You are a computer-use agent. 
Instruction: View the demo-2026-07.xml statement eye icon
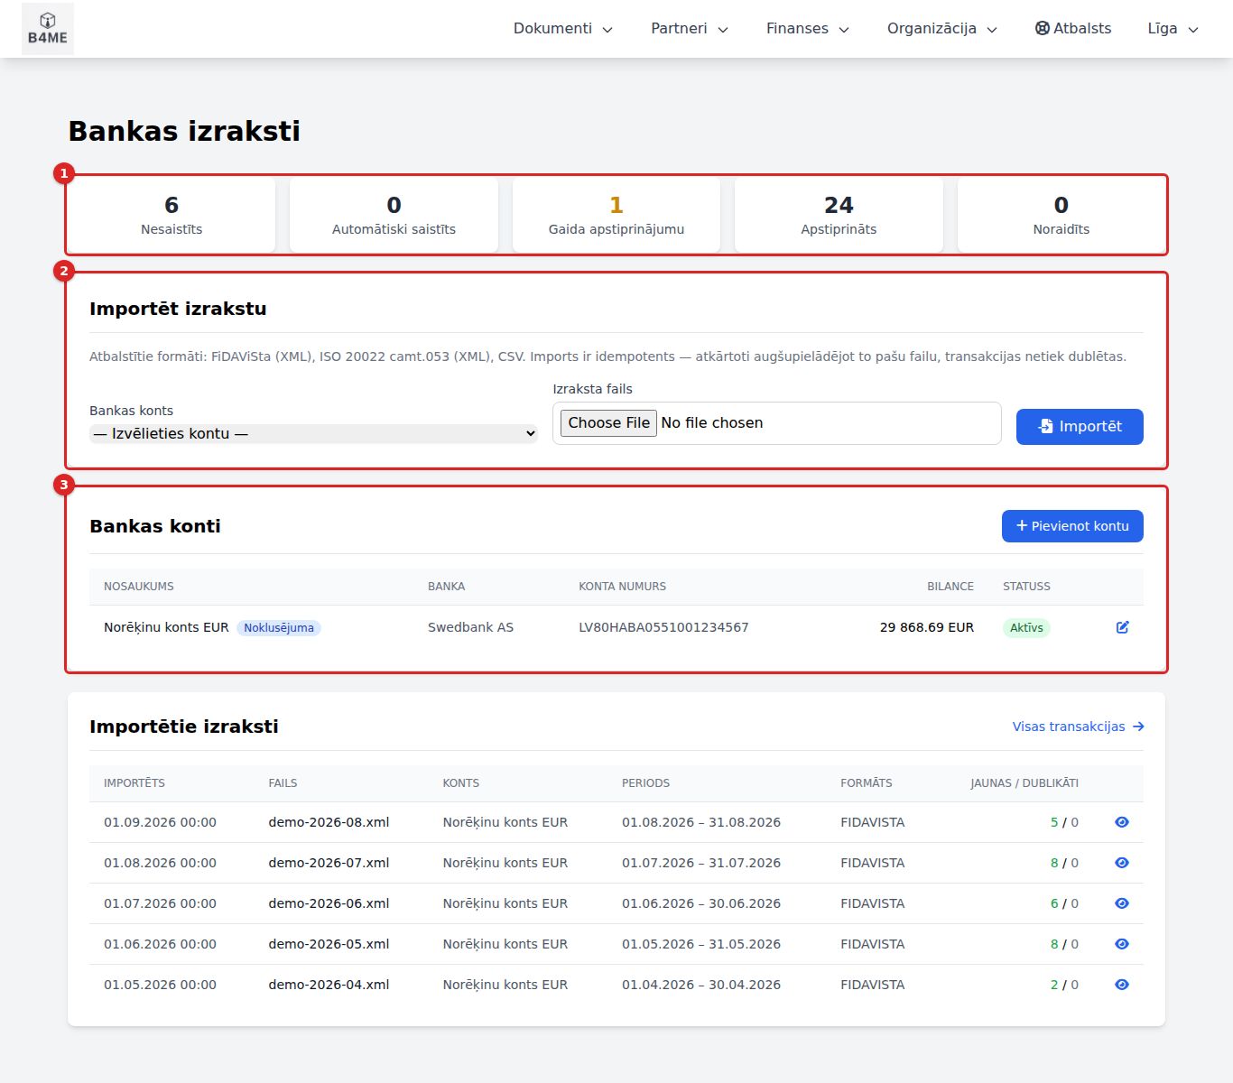(x=1122, y=863)
